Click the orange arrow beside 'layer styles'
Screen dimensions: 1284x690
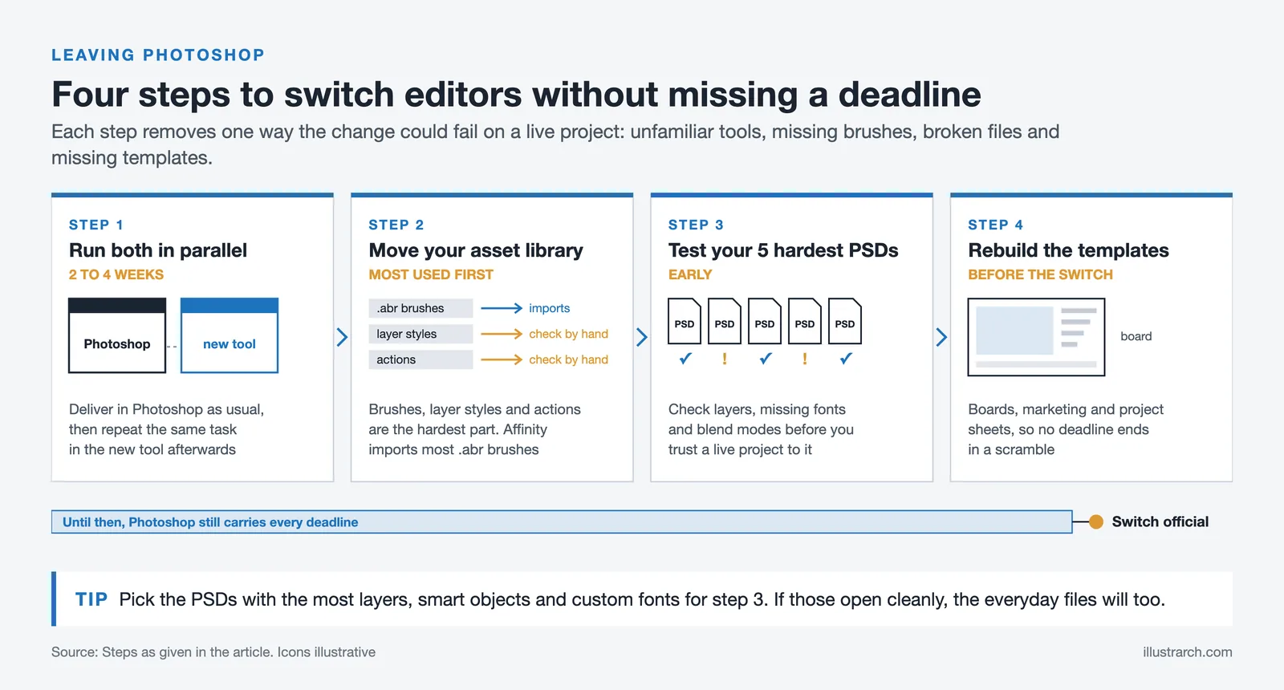point(502,334)
